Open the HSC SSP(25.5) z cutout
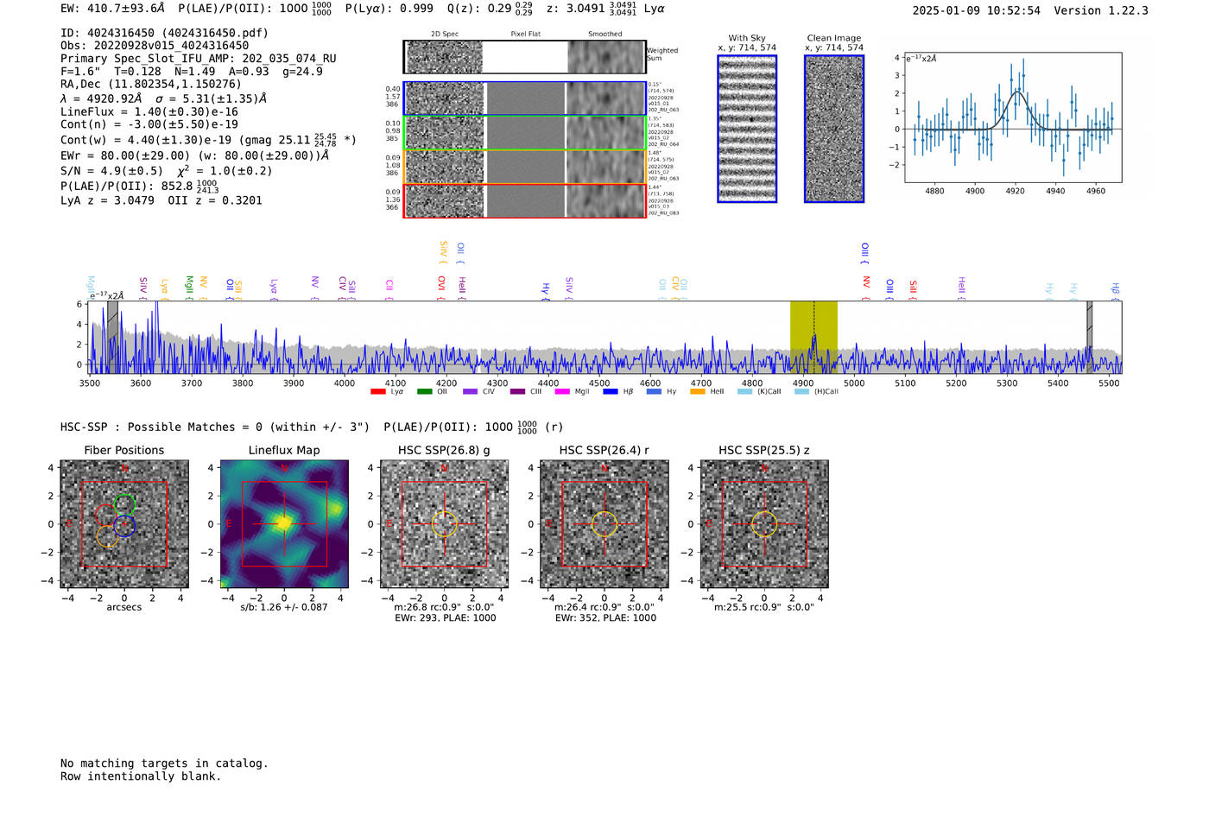Viewport: 1209px width, 823px height. click(764, 524)
